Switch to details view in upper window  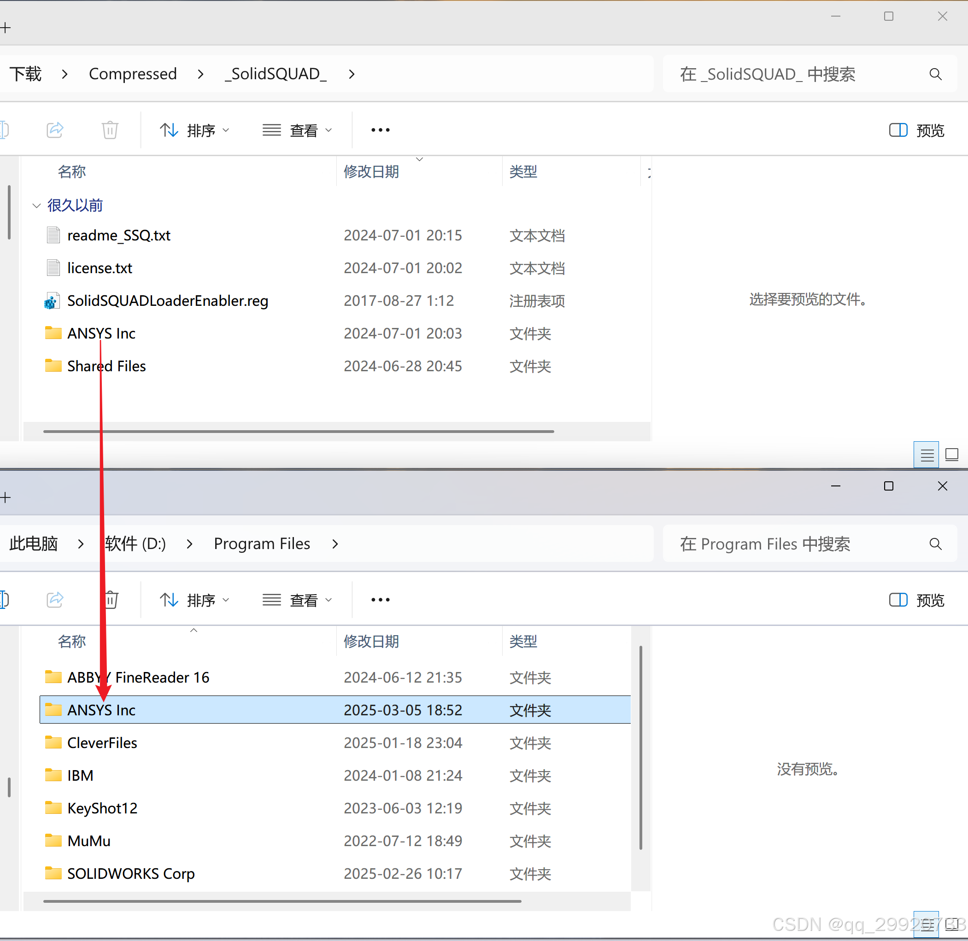tap(926, 454)
